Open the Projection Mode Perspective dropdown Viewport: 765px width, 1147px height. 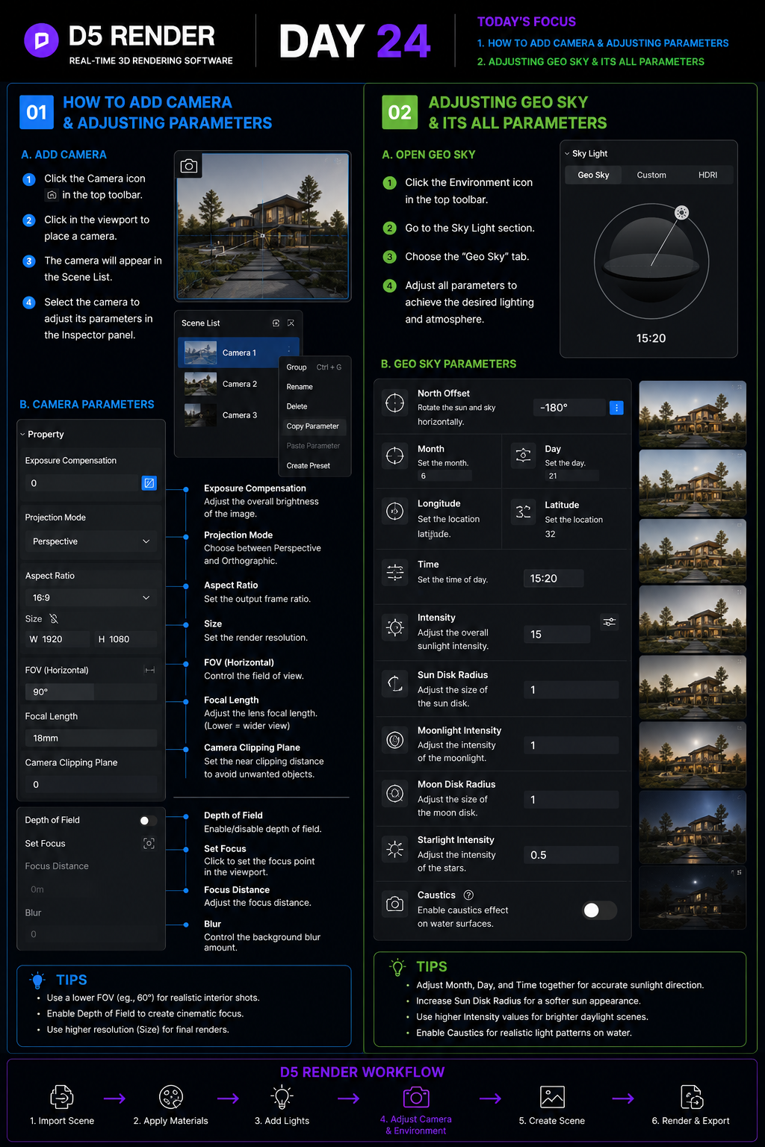pos(91,541)
